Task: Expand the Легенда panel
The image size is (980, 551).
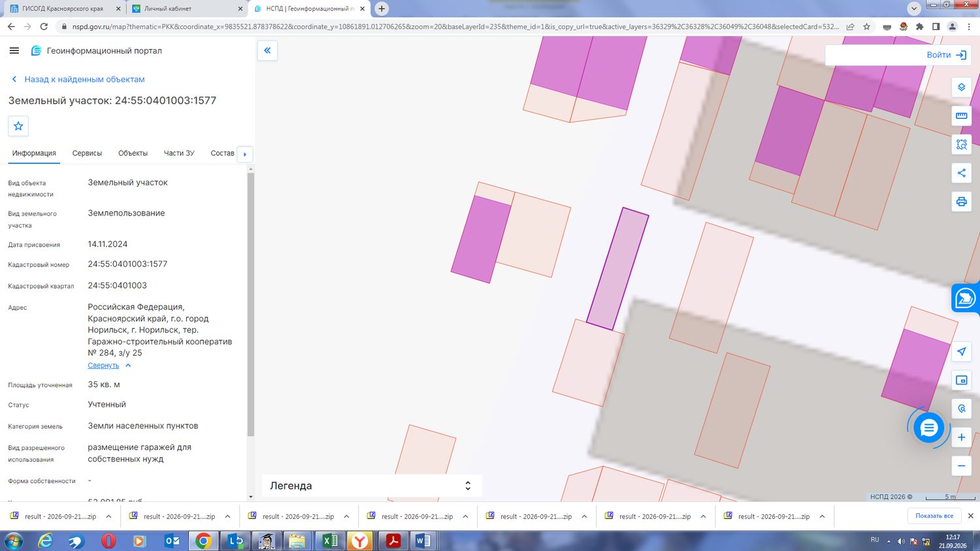Action: (x=372, y=486)
